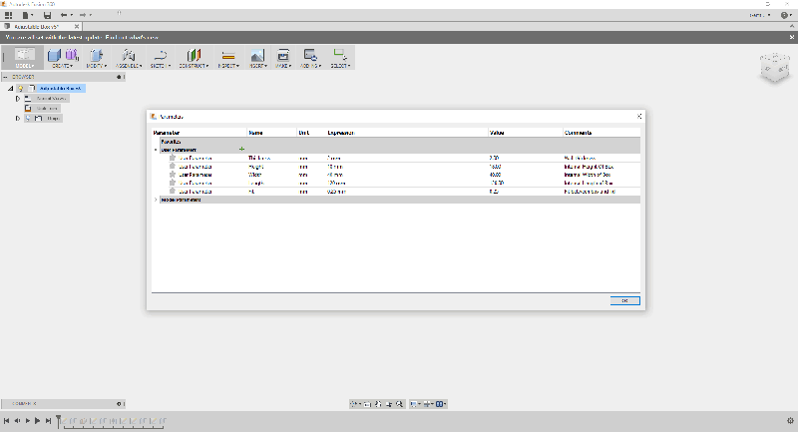The height and width of the screenshot is (432, 798).
Task: Collapse the User Parameters section
Action: [x=155, y=150]
